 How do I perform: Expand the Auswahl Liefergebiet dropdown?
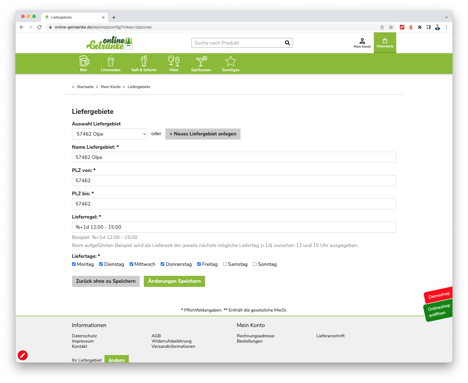pyautogui.click(x=109, y=134)
